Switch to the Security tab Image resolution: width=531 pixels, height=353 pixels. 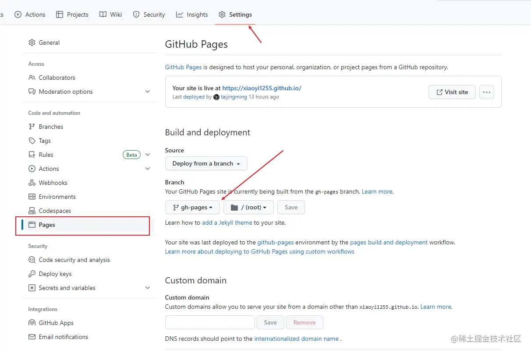point(149,14)
